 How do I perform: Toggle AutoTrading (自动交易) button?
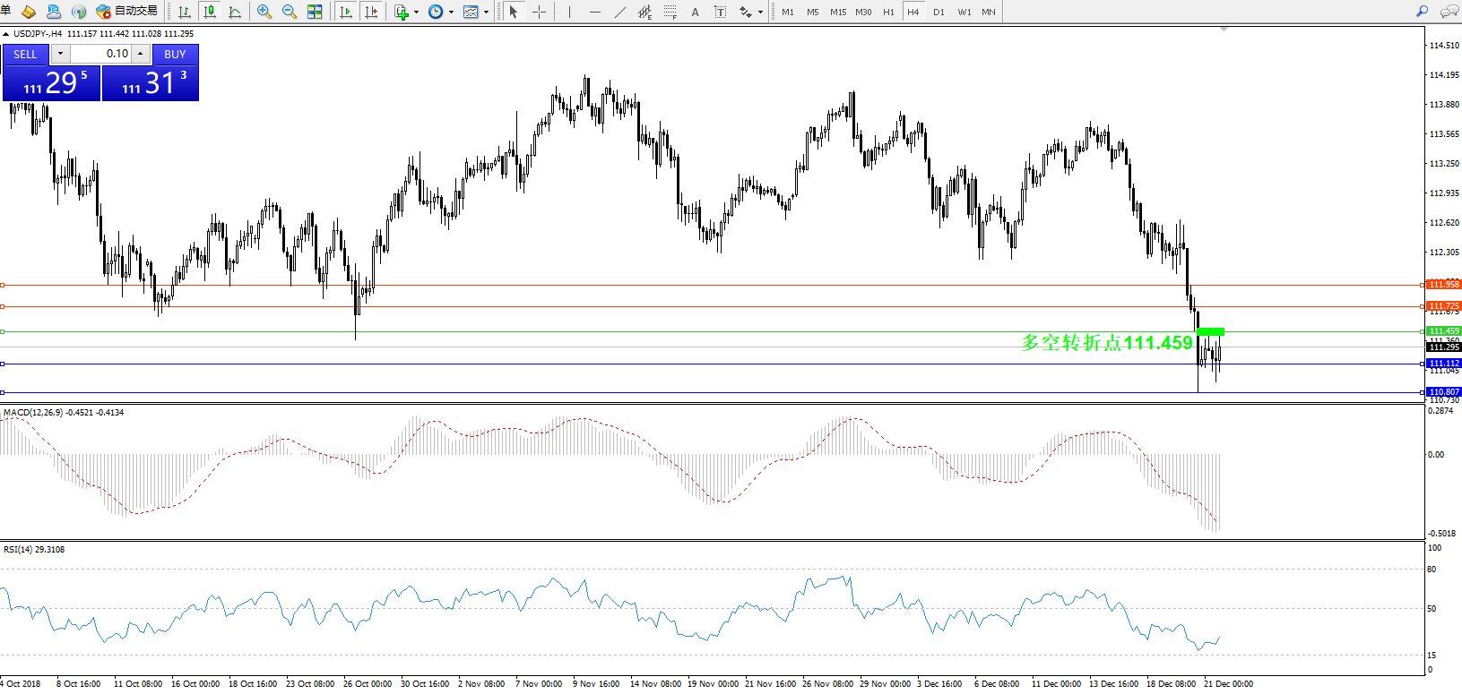pyautogui.click(x=127, y=12)
